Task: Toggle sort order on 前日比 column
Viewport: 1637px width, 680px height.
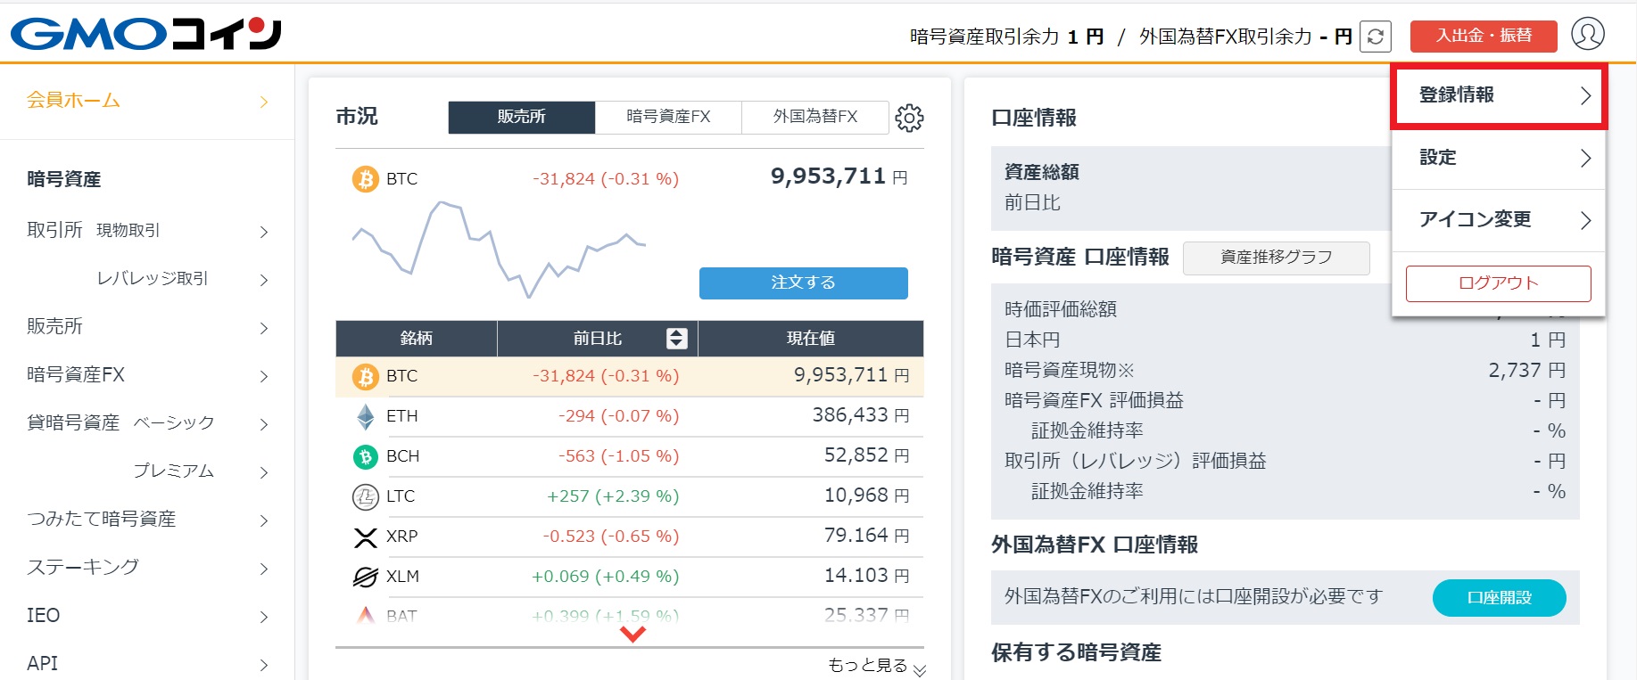Action: 676,339
